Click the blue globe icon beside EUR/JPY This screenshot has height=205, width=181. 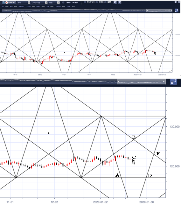[x=3, y=3]
